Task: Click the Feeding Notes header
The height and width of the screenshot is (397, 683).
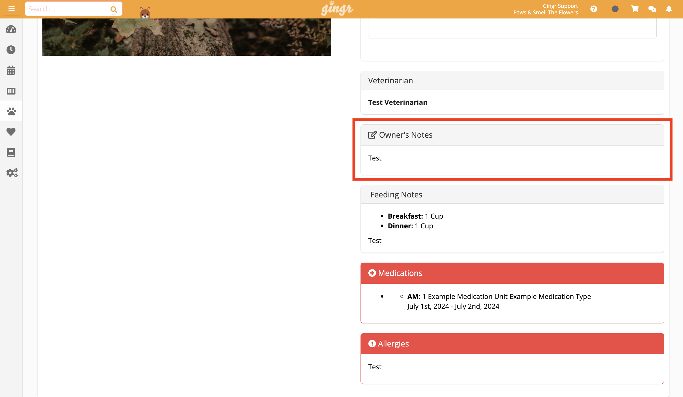Action: tap(512, 194)
